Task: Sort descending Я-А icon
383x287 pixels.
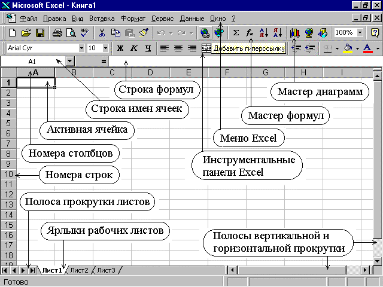Action: [x=278, y=33]
